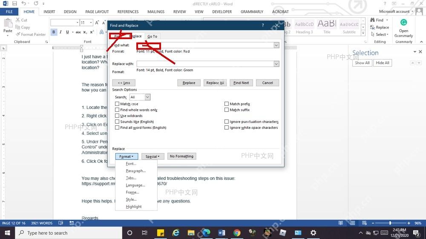Screen dimensions: 426x239
Task: Click the Replace All button
Action: pyautogui.click(x=215, y=83)
